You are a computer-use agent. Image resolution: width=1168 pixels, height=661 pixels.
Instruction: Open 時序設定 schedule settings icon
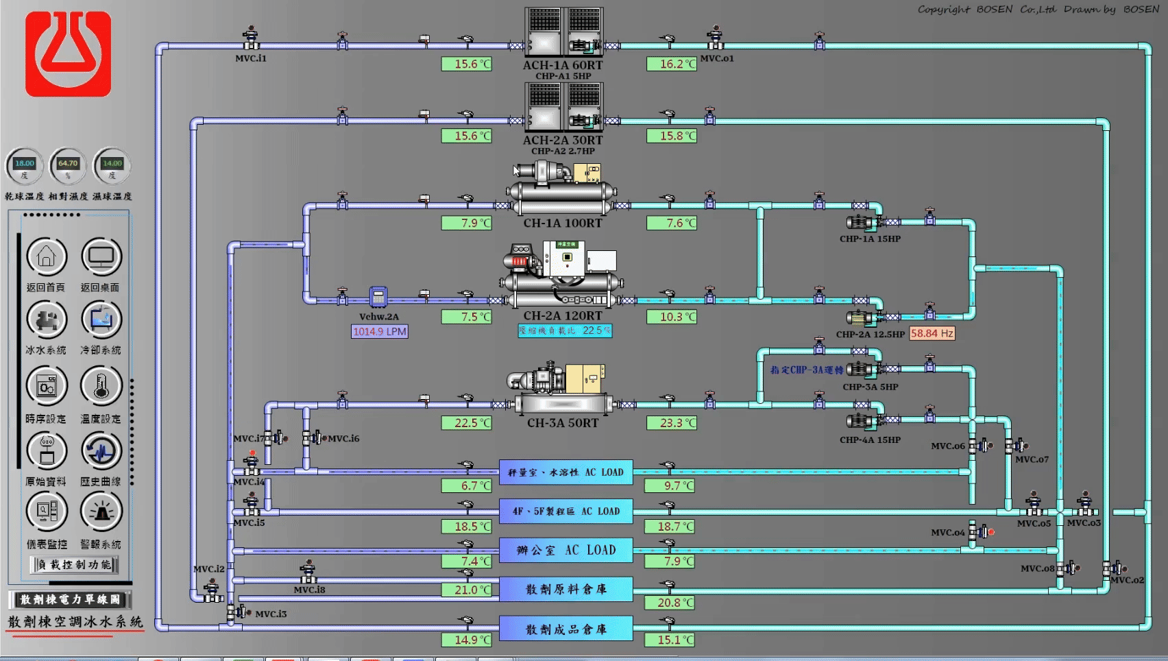point(46,386)
